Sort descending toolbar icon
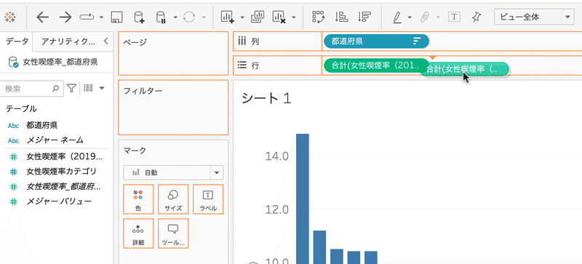Screen dimensions: 582x264 pyautogui.click(x=364, y=17)
